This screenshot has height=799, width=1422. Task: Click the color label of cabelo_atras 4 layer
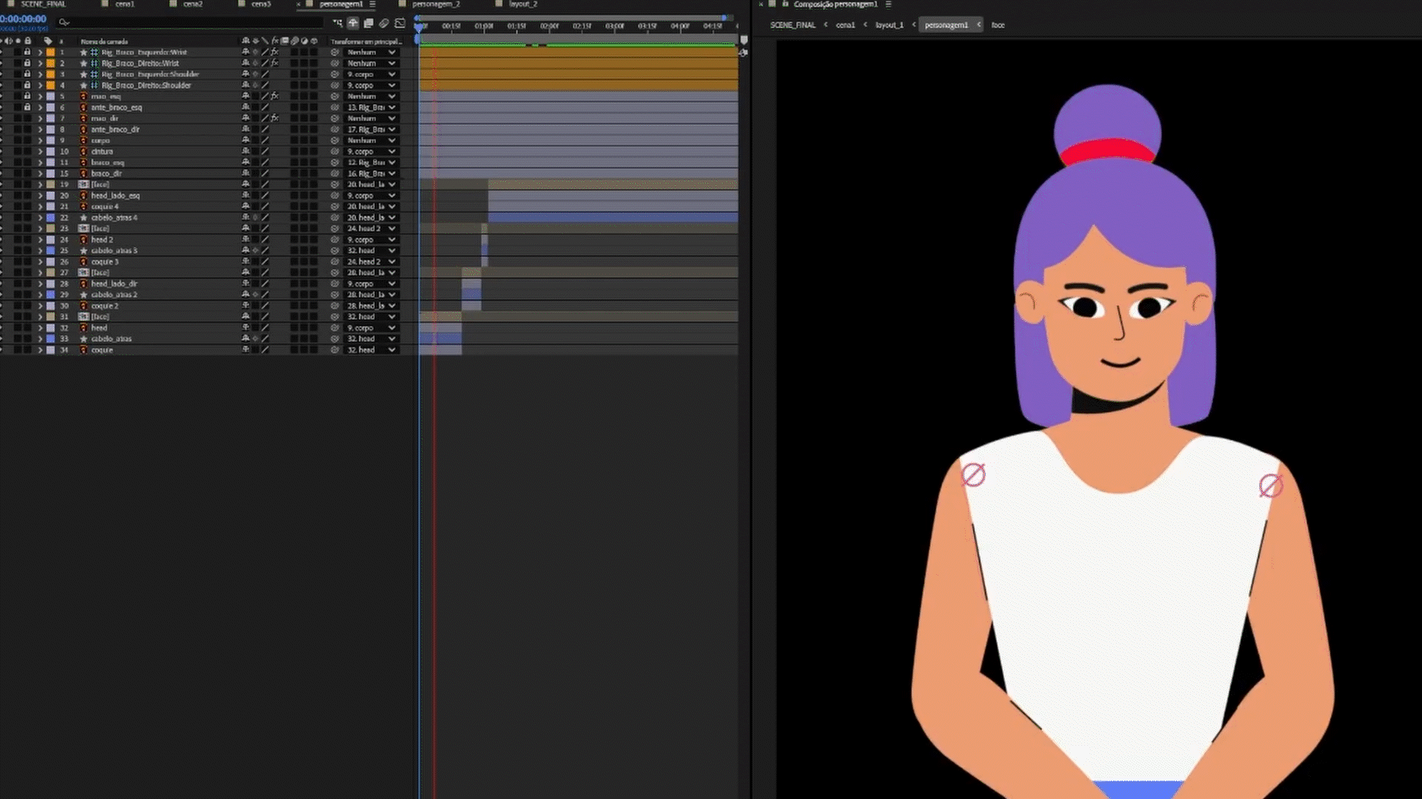point(50,218)
